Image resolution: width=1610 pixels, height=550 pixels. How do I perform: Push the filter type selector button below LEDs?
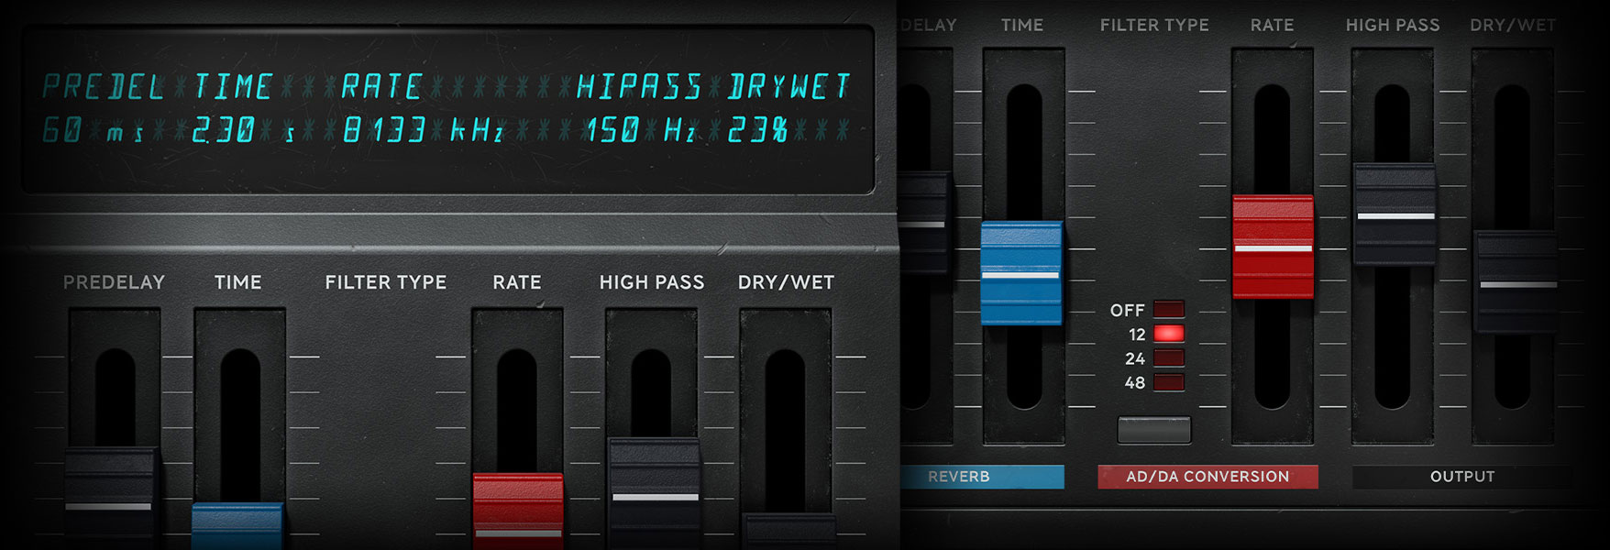pos(1154,430)
